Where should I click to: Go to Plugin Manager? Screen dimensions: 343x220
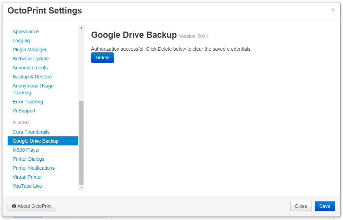pos(29,50)
